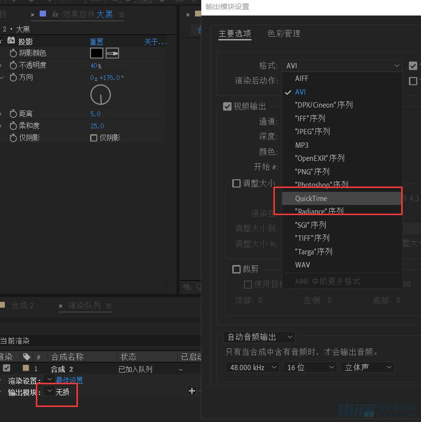
Task: Click the 方向 angle dial control
Action: (x=101, y=95)
